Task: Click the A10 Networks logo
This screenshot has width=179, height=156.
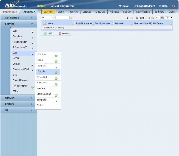Action: [16, 5]
